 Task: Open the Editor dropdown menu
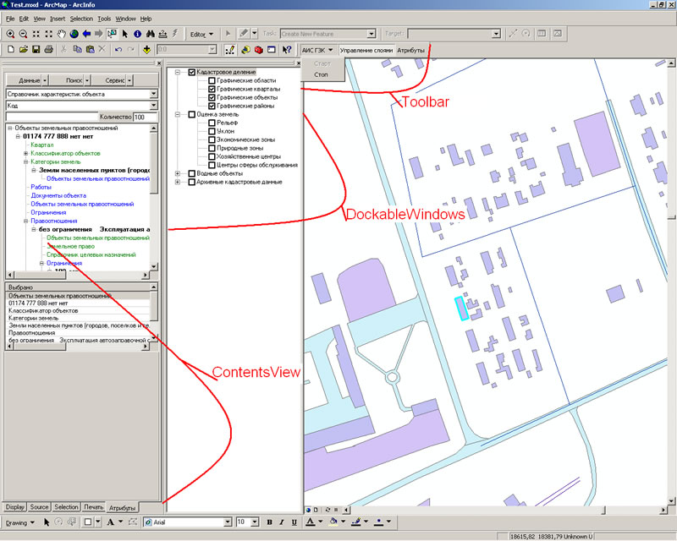pyautogui.click(x=201, y=34)
